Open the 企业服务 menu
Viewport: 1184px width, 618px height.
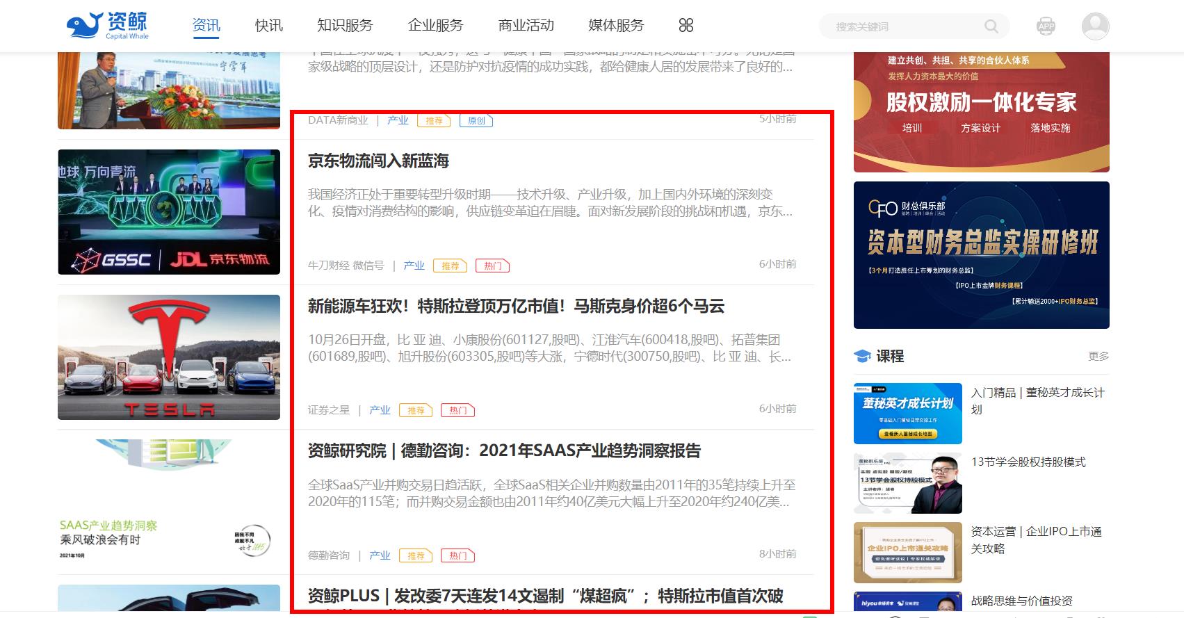point(435,26)
